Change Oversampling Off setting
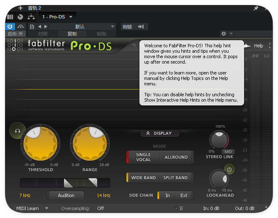The image size is (278, 218). [x=100, y=208]
